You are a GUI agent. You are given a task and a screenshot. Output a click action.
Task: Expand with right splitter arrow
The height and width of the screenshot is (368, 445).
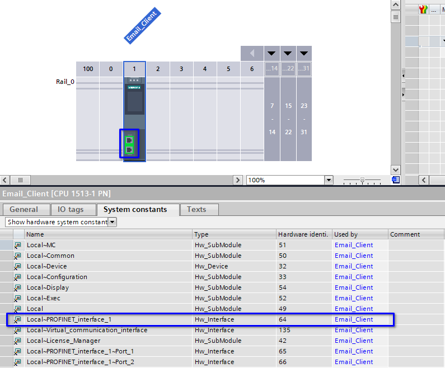pos(403,95)
